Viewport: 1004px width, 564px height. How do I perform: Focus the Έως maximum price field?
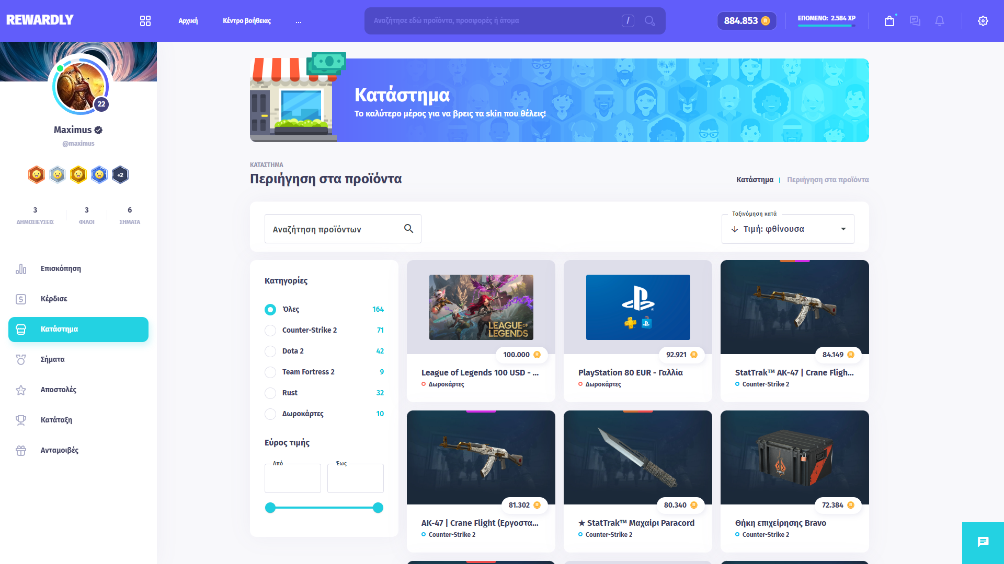coord(356,478)
